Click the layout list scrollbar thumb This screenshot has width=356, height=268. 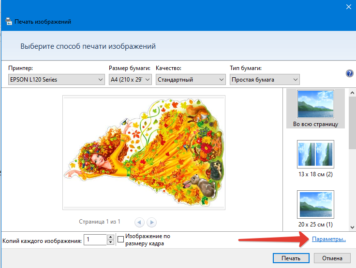pyautogui.click(x=352, y=123)
